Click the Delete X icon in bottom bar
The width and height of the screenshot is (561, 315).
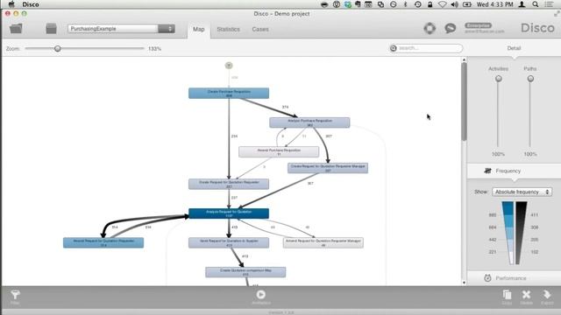click(x=526, y=295)
